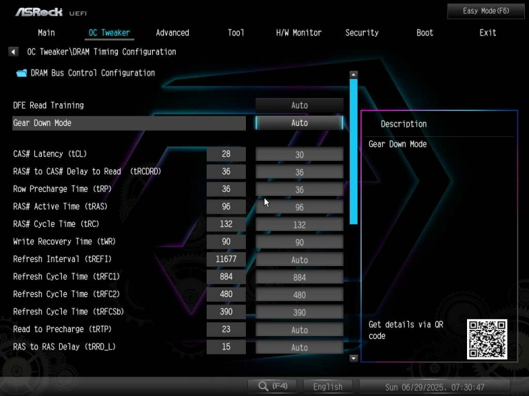Image resolution: width=529 pixels, height=396 pixels.
Task: Click the English language button
Action: coord(328,386)
